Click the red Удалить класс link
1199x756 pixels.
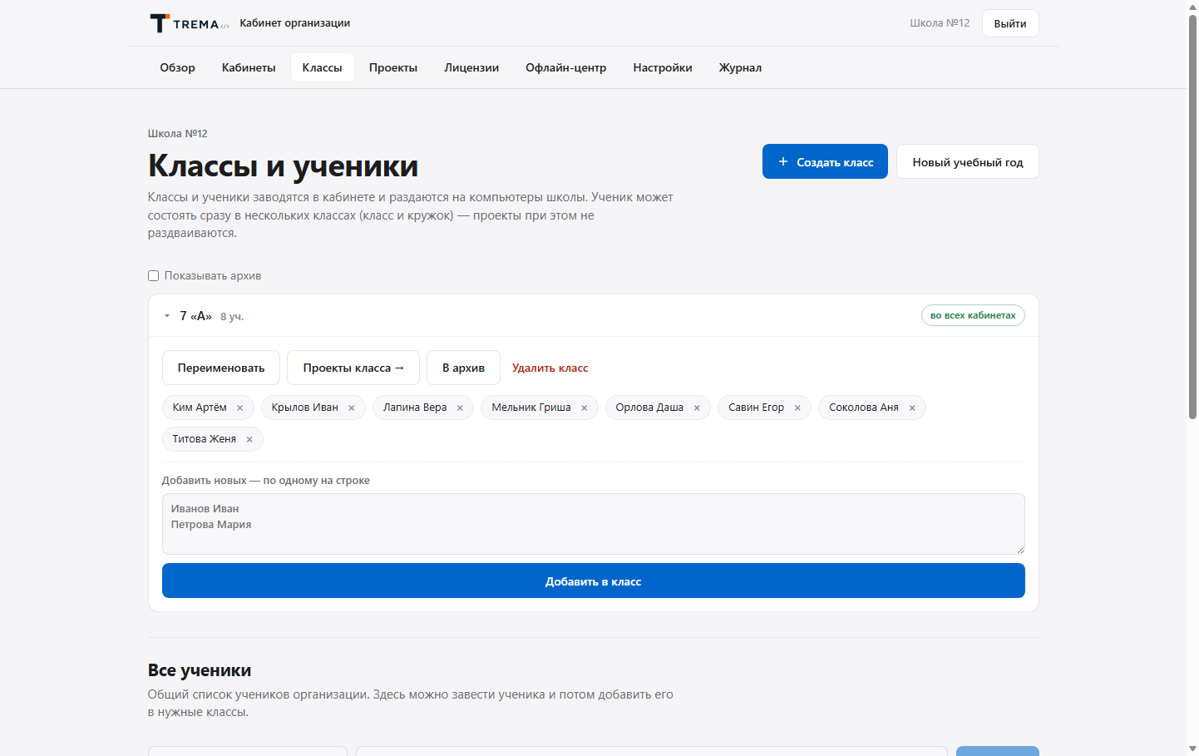[x=550, y=368]
